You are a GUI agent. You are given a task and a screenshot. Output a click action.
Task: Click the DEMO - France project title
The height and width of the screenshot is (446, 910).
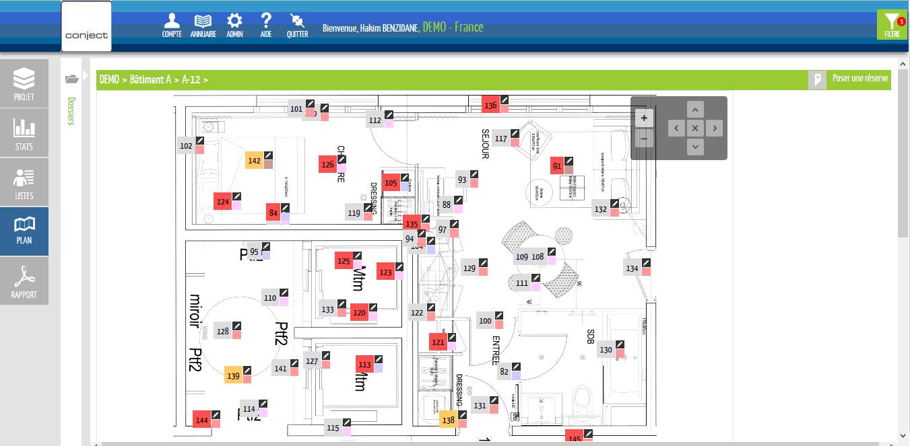pyautogui.click(x=453, y=28)
